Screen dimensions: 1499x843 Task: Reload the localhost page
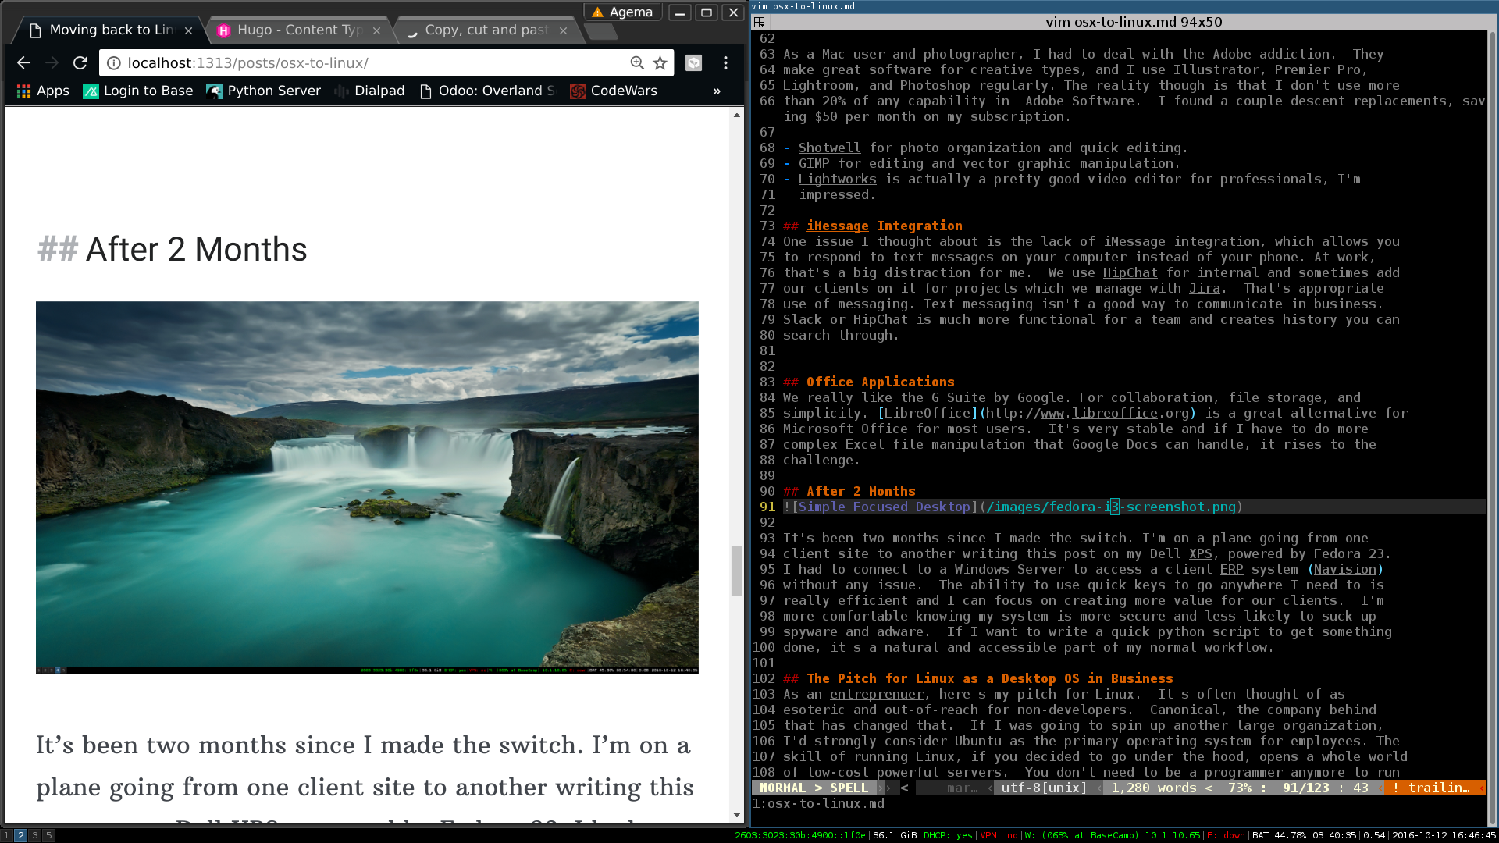(80, 63)
